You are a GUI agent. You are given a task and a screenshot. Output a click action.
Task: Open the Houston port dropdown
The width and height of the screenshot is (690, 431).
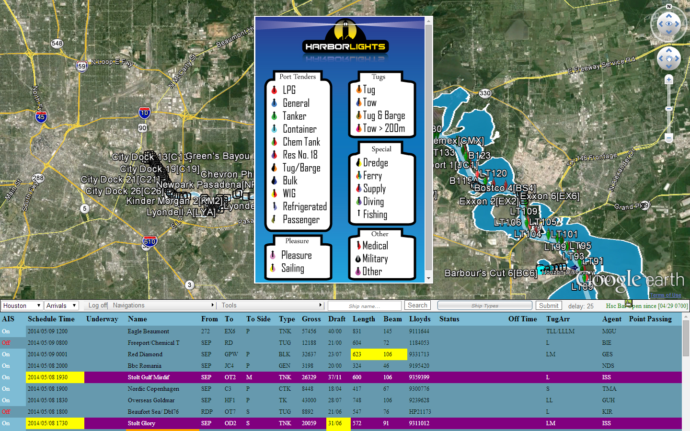tap(22, 306)
